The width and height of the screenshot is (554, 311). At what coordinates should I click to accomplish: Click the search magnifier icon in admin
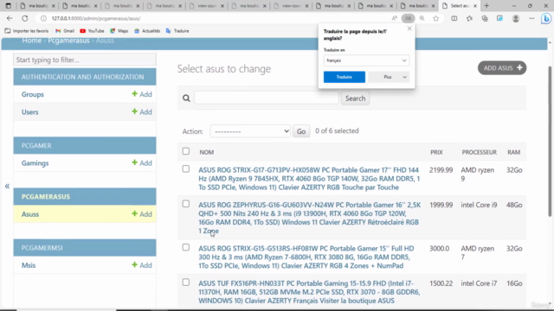coord(186,98)
